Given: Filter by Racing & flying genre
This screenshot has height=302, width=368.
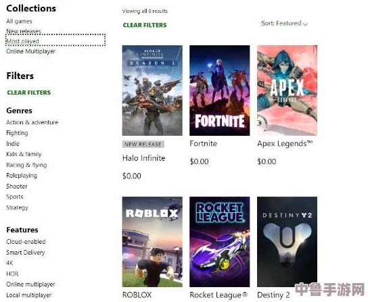Looking at the screenshot, I should tap(26, 165).
